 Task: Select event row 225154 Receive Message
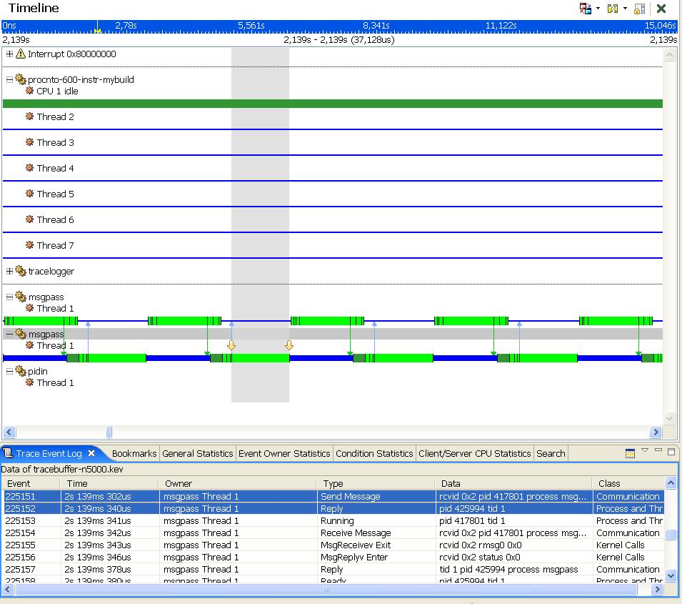tap(334, 533)
